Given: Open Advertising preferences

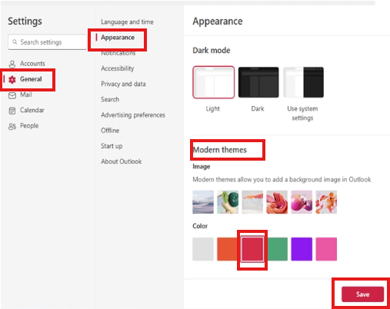Looking at the screenshot, I should click(133, 115).
